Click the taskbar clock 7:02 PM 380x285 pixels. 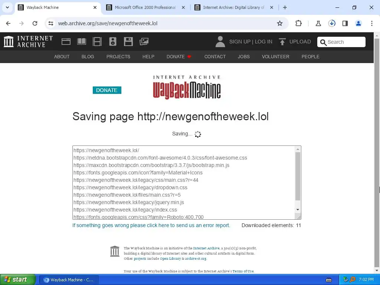click(x=366, y=279)
